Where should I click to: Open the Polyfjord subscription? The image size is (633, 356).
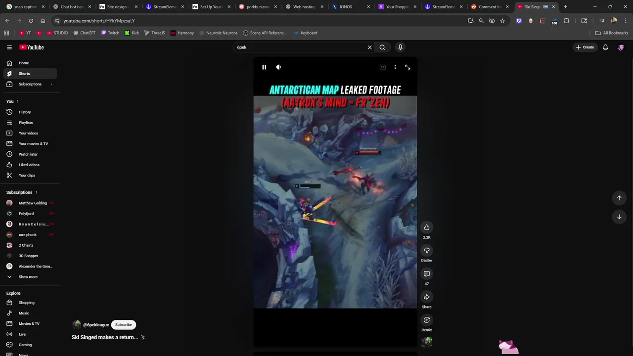point(30,214)
